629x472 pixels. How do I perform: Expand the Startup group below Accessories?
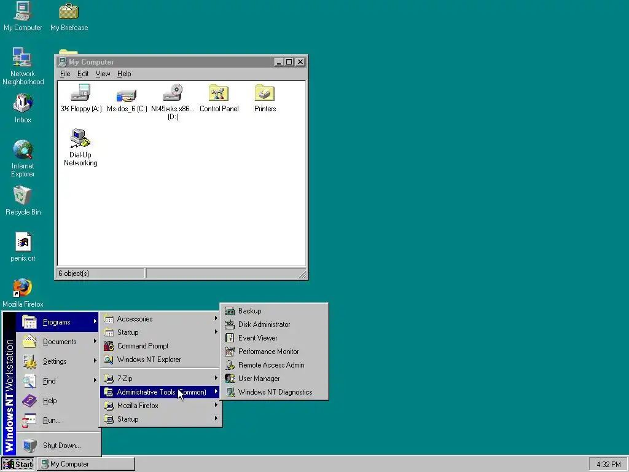tap(160, 332)
